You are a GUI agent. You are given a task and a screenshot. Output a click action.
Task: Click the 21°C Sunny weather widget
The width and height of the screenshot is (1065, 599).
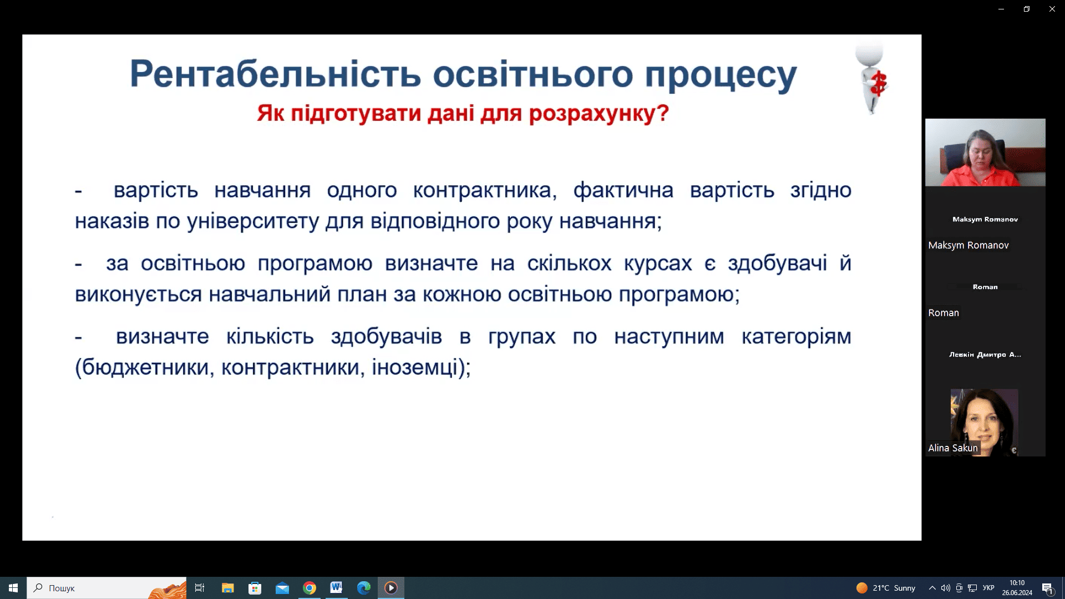886,588
